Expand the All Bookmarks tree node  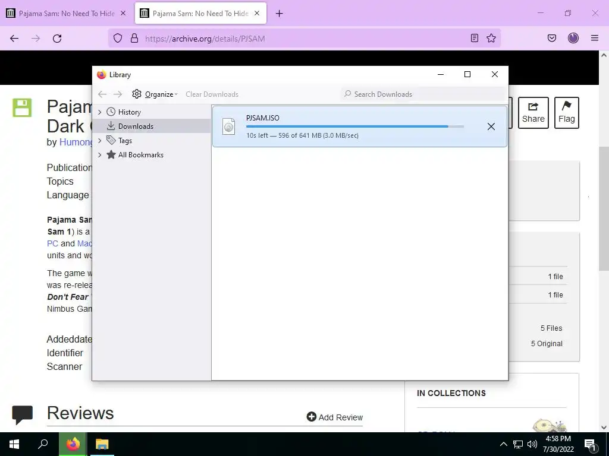pyautogui.click(x=100, y=155)
